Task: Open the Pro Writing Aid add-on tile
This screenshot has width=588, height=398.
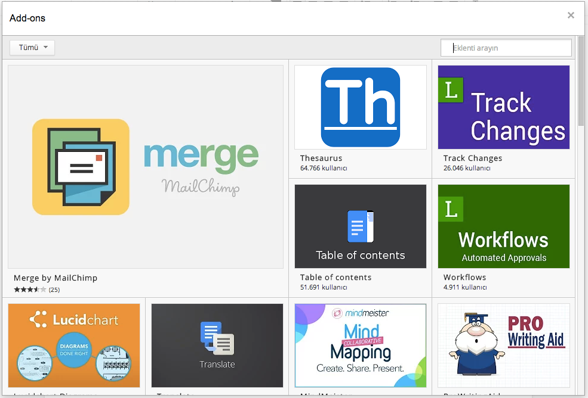Action: point(504,345)
